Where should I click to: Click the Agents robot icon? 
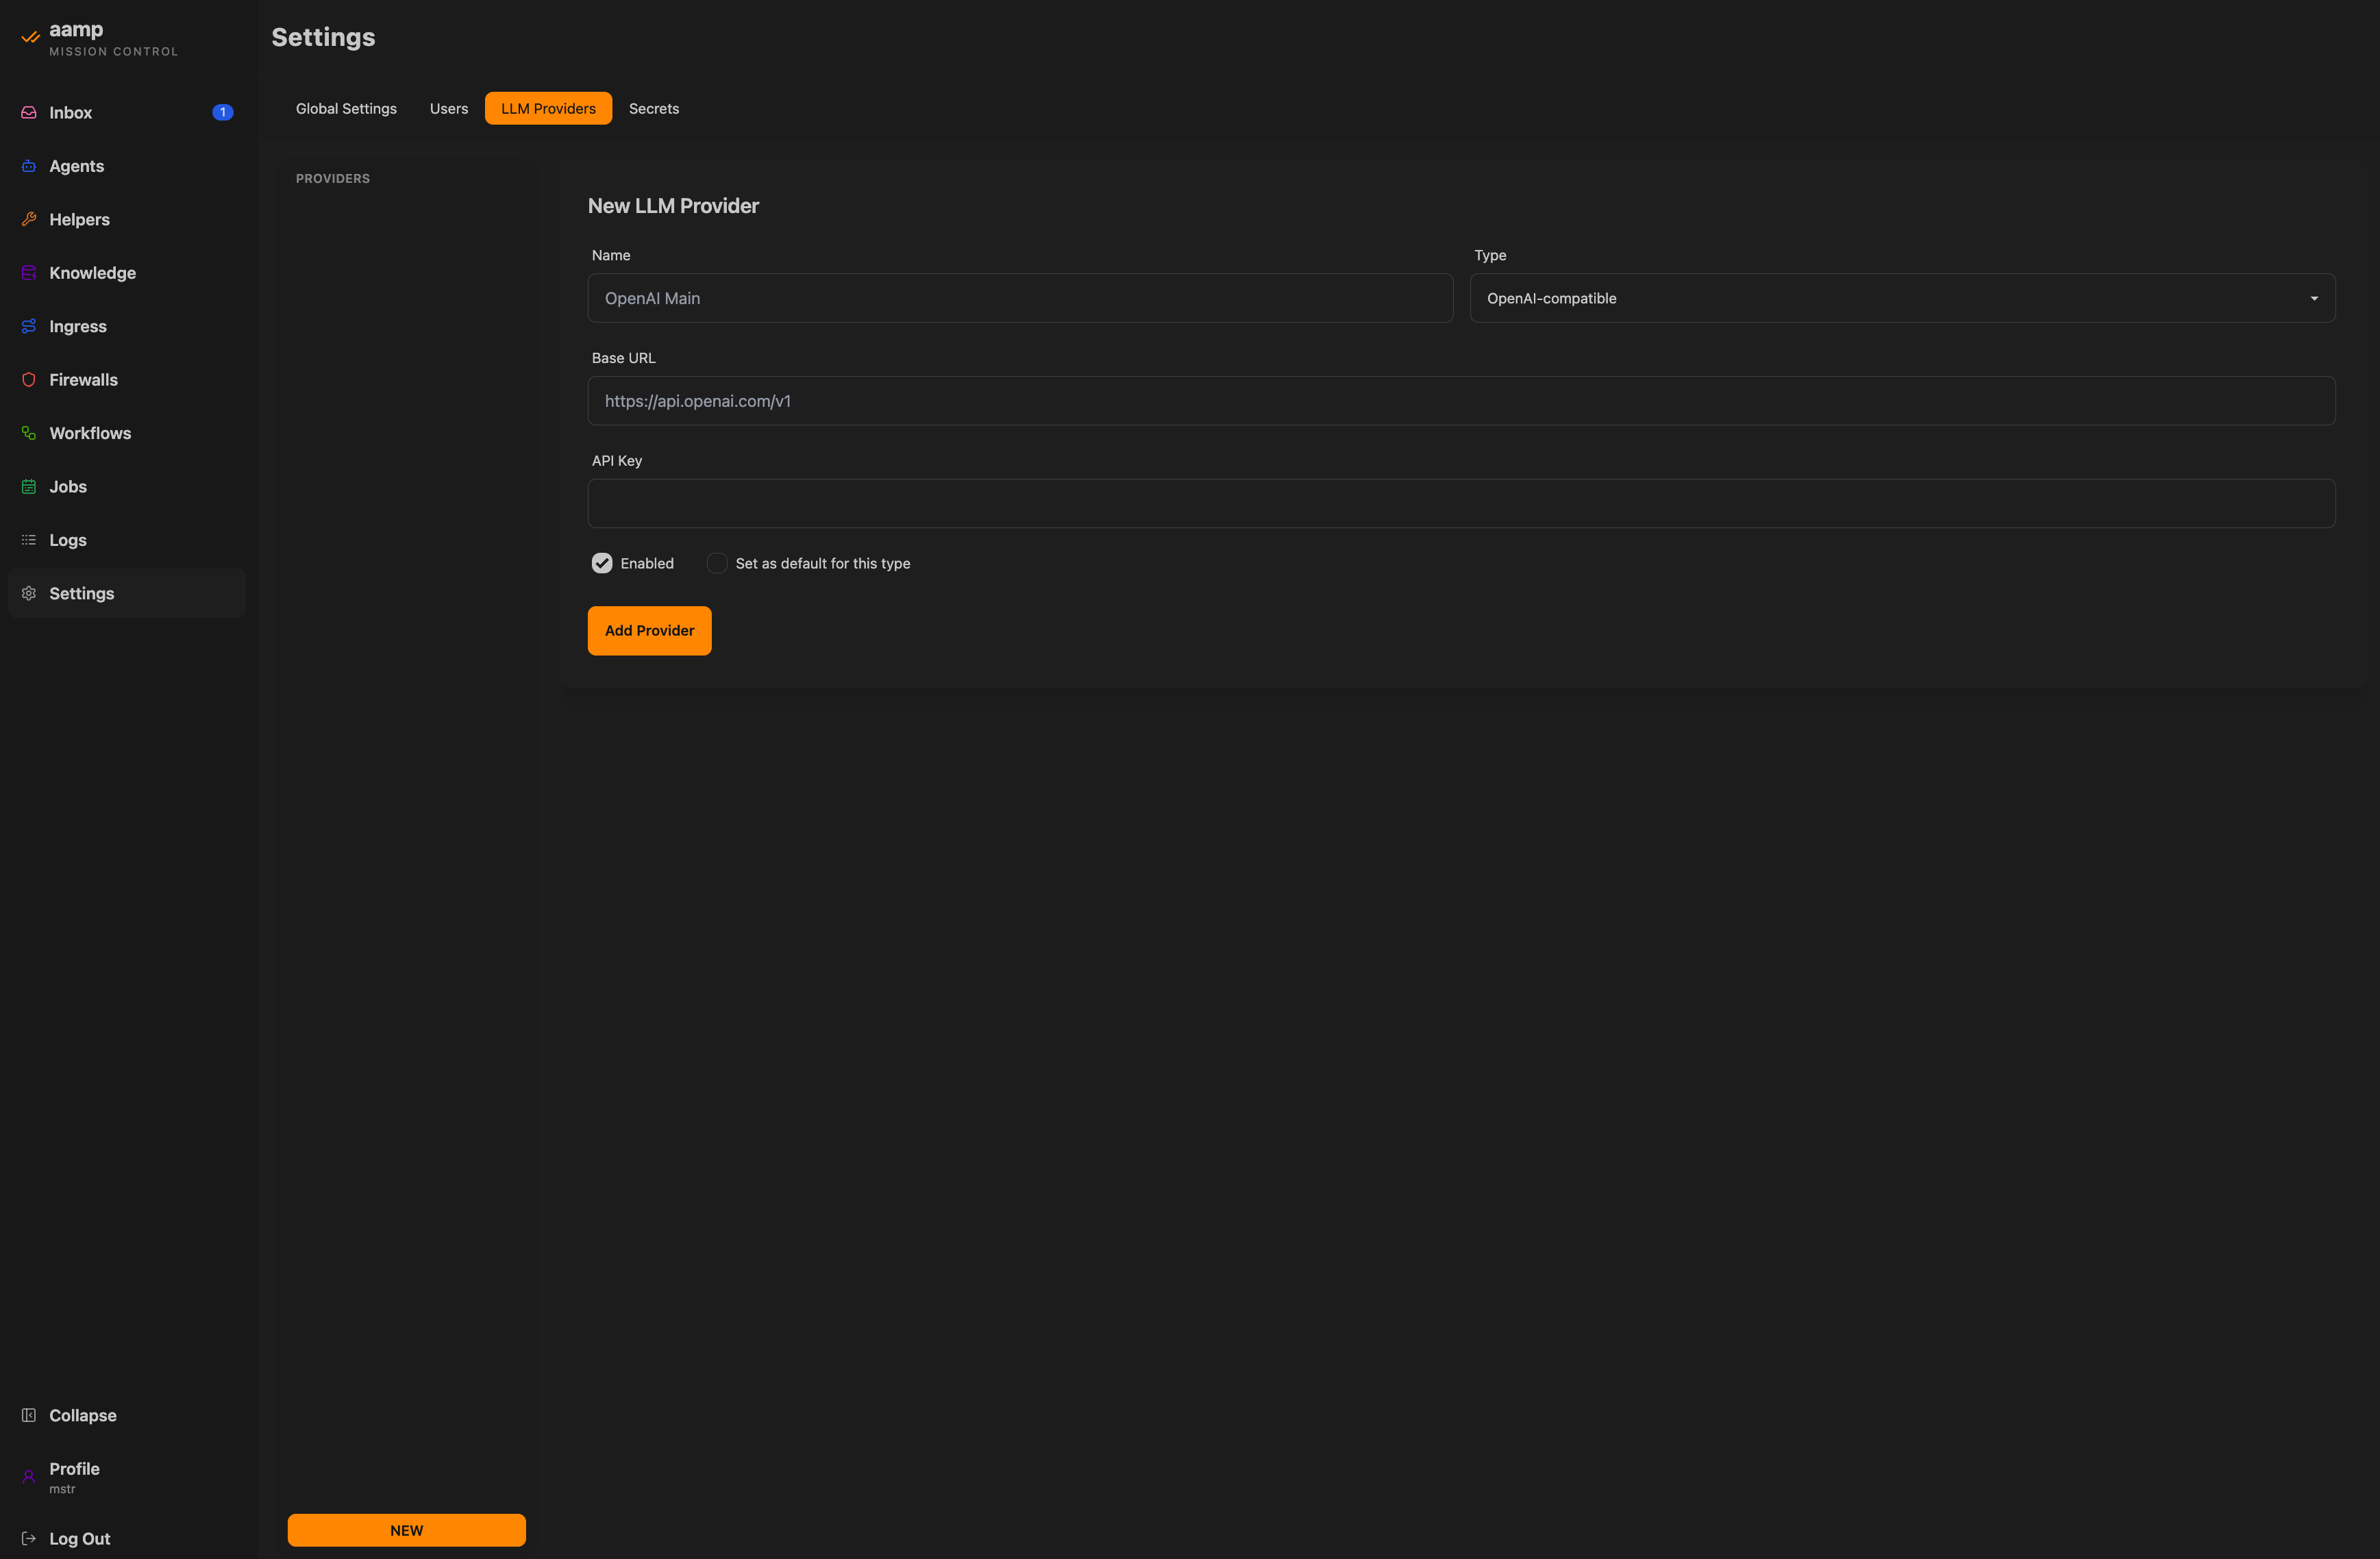(29, 166)
